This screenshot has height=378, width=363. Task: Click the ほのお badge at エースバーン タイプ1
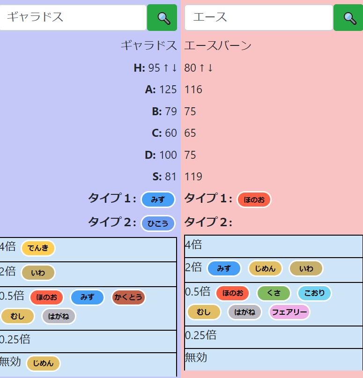254,200
